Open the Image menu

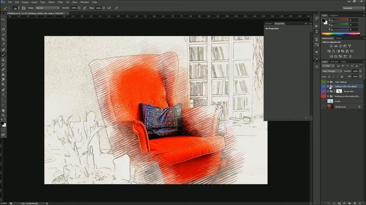click(25, 2)
